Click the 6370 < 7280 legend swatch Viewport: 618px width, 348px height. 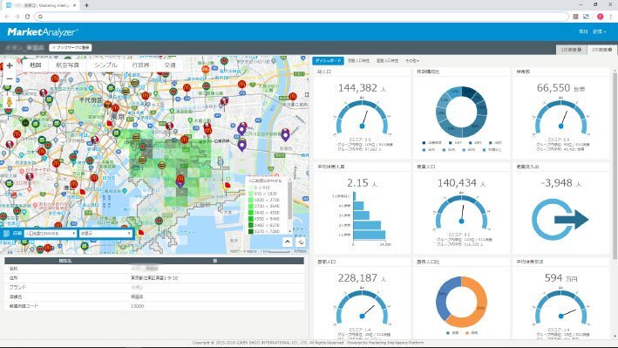[251, 231]
